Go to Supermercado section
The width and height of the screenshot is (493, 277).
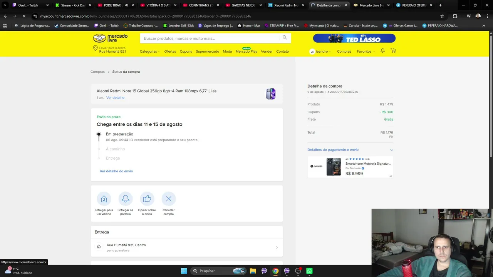pyautogui.click(x=207, y=52)
